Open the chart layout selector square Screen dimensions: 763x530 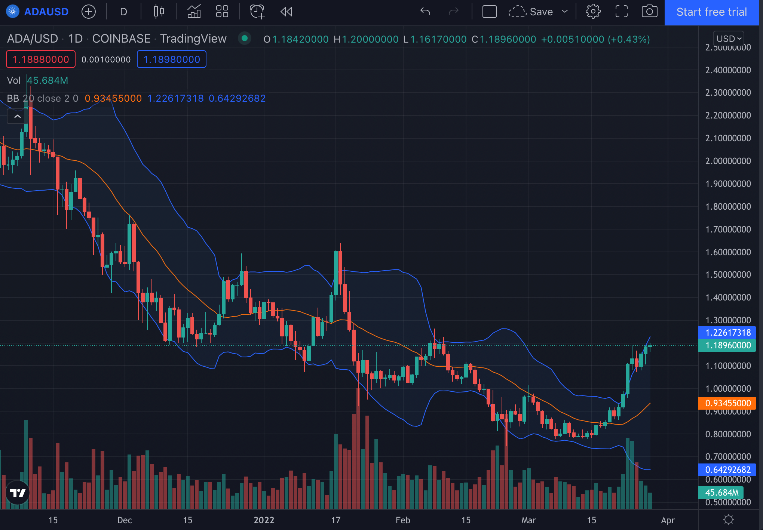click(x=489, y=12)
